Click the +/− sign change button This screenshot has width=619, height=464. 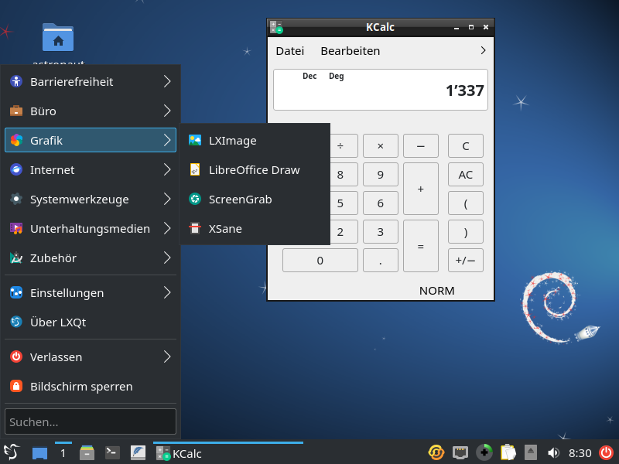[x=466, y=261]
